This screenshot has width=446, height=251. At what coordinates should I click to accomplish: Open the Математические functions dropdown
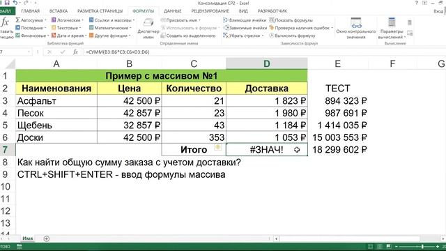110,28
